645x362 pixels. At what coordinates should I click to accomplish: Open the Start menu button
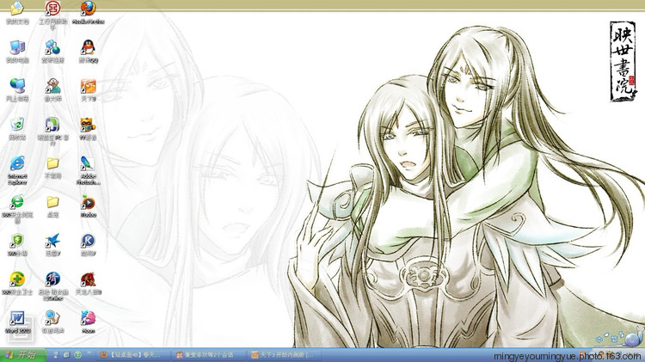pyautogui.click(x=23, y=354)
